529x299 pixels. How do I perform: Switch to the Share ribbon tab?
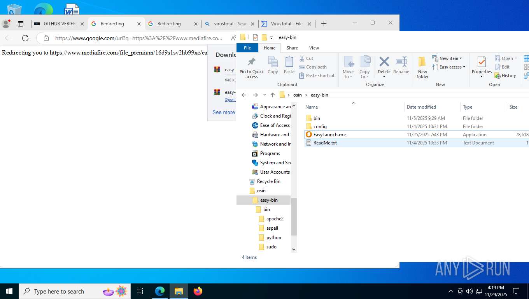(292, 48)
